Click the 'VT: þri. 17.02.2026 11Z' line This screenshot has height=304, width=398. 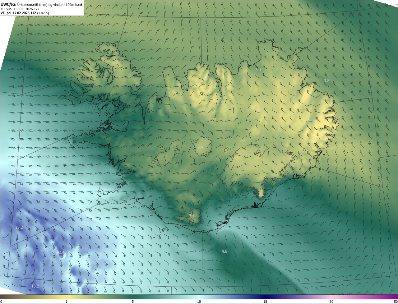25,13
